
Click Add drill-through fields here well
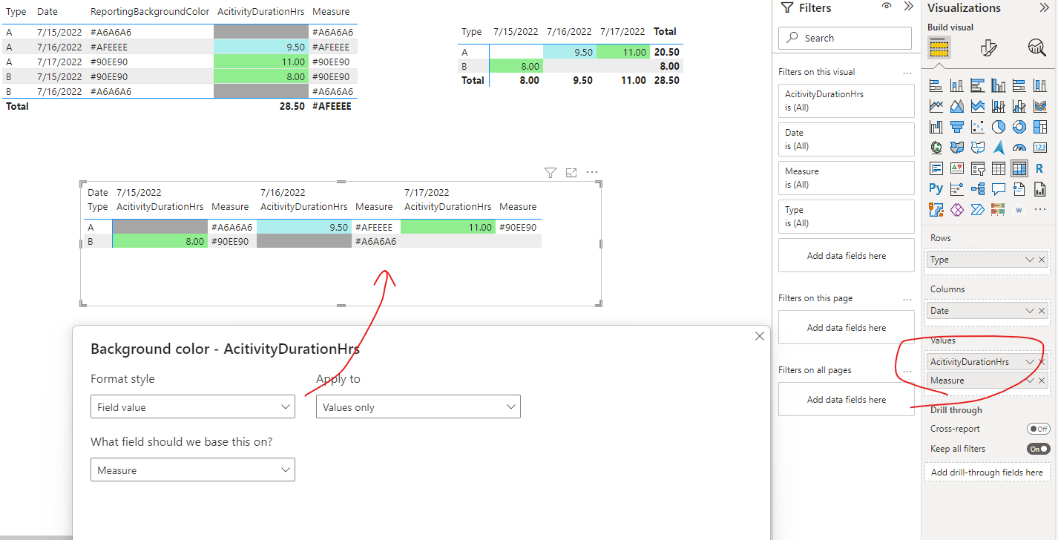[x=987, y=472]
